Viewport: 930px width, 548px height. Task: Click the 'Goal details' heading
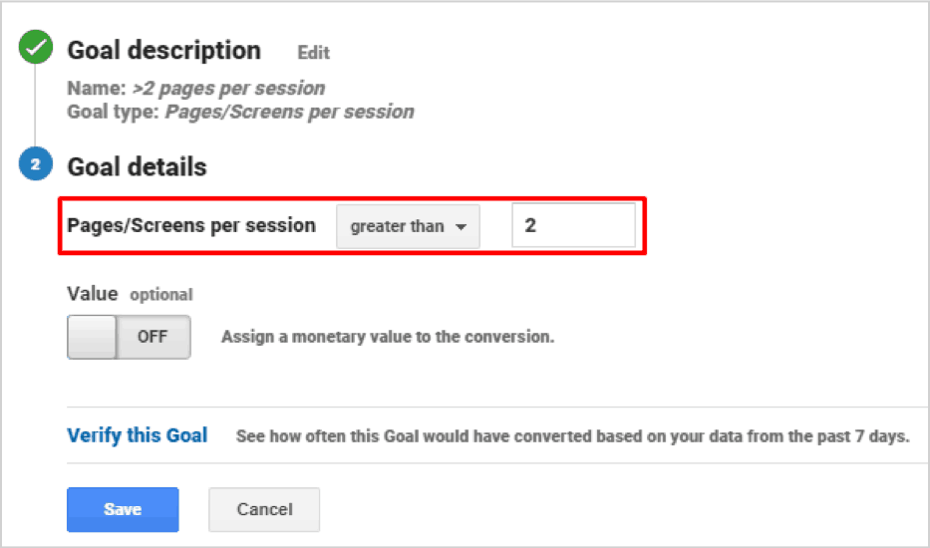[137, 166]
